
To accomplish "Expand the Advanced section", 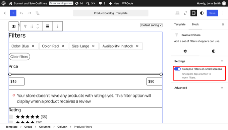I will [x=199, y=88].
